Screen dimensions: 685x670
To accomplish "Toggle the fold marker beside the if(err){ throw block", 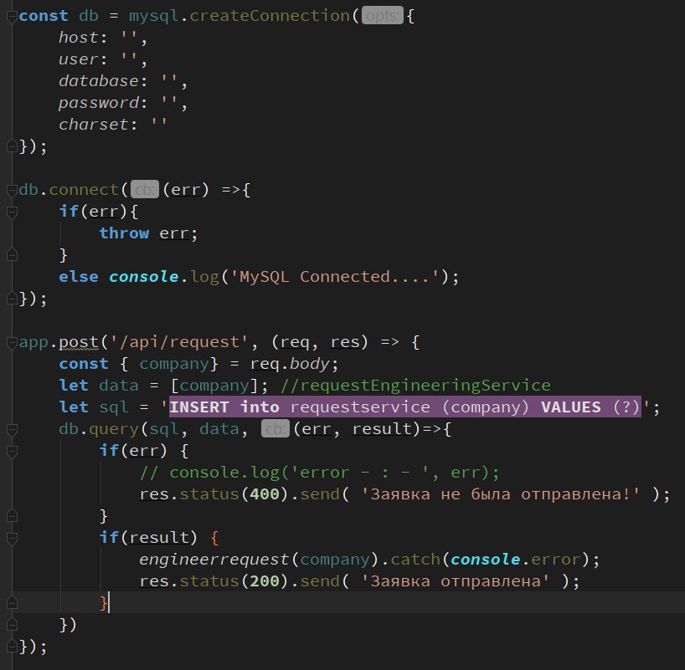I will (x=12, y=212).
